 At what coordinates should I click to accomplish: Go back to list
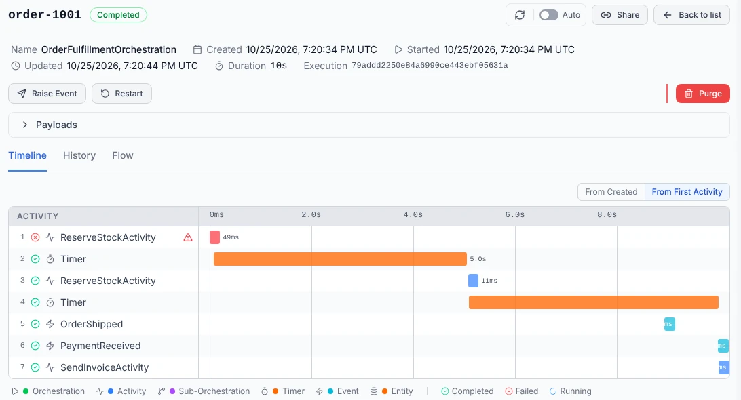coord(691,15)
